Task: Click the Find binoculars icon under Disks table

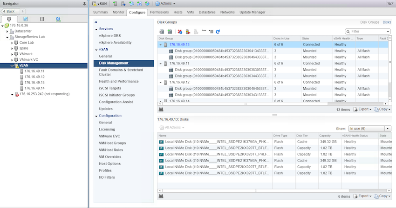Action: point(161,196)
